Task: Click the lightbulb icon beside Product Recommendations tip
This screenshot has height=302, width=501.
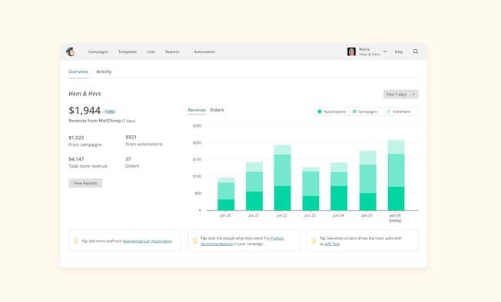Action: point(195,241)
